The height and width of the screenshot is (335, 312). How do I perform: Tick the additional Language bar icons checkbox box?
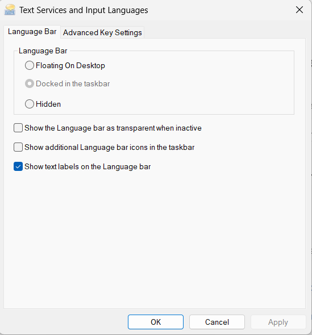(18, 147)
